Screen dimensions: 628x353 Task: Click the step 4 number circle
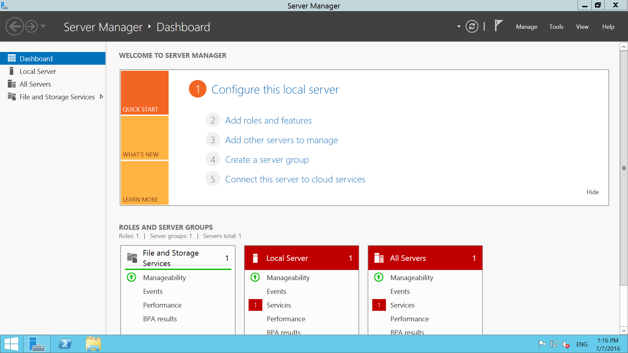tap(213, 160)
